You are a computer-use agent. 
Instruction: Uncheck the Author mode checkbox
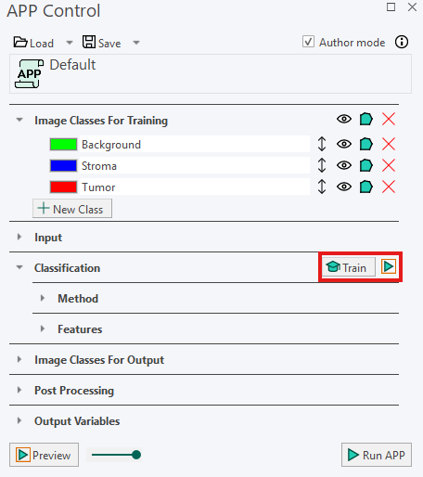(308, 42)
